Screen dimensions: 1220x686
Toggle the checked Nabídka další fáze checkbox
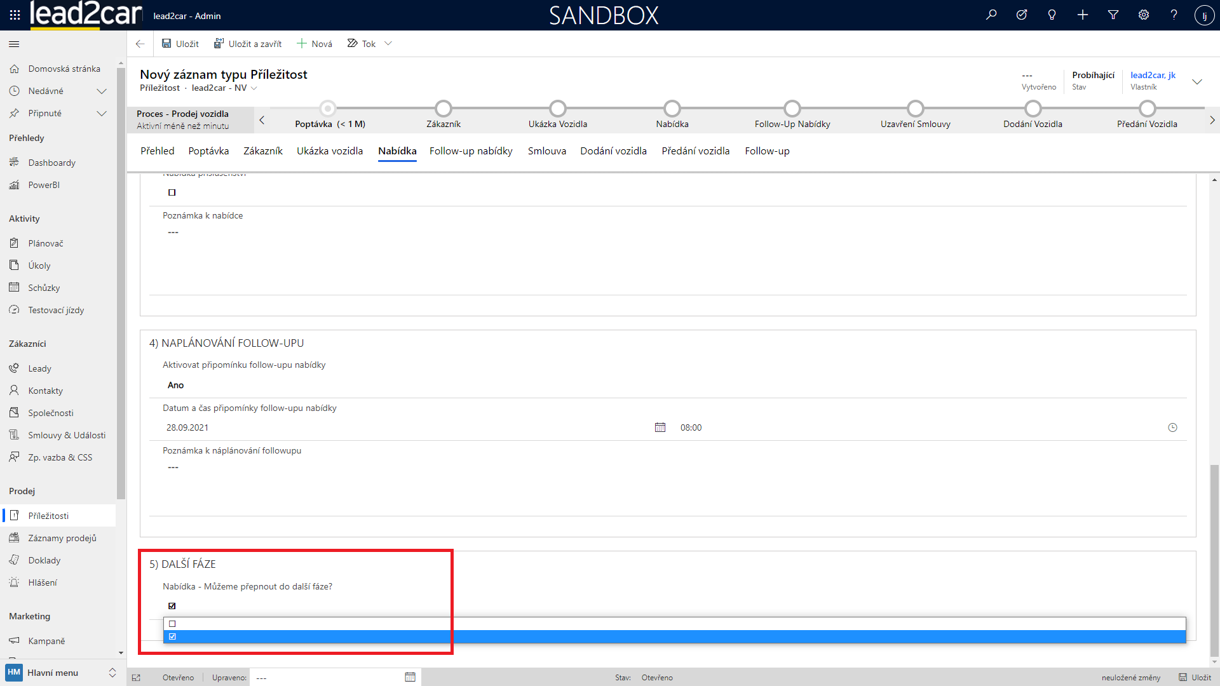[172, 606]
